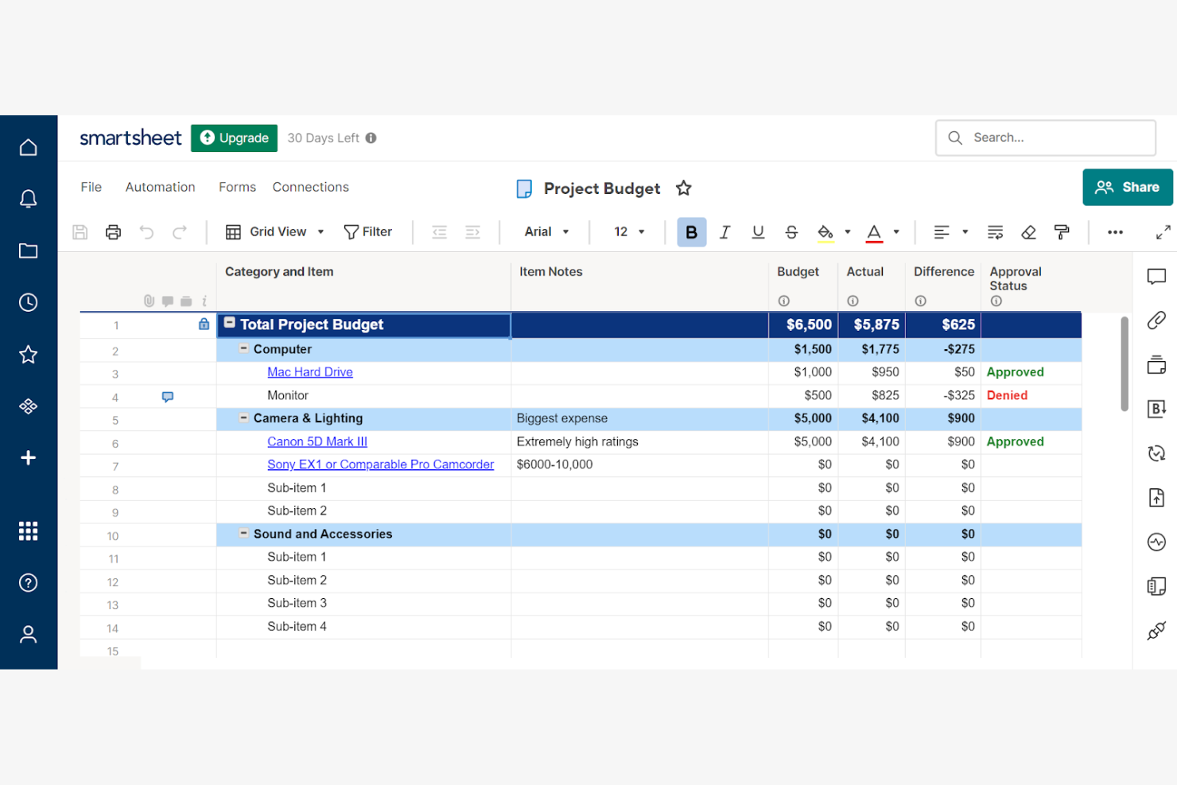
Task: Collapse the Camera & Lighting group
Action: tap(243, 418)
